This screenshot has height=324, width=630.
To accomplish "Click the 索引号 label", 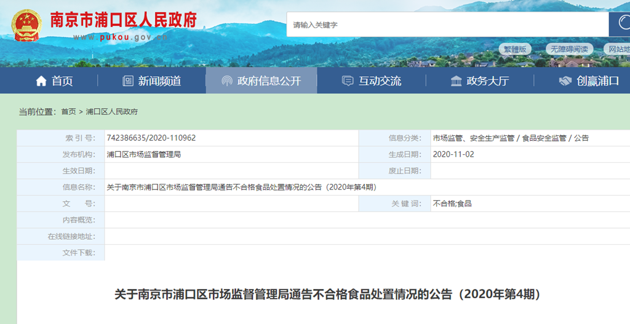I will point(81,138).
